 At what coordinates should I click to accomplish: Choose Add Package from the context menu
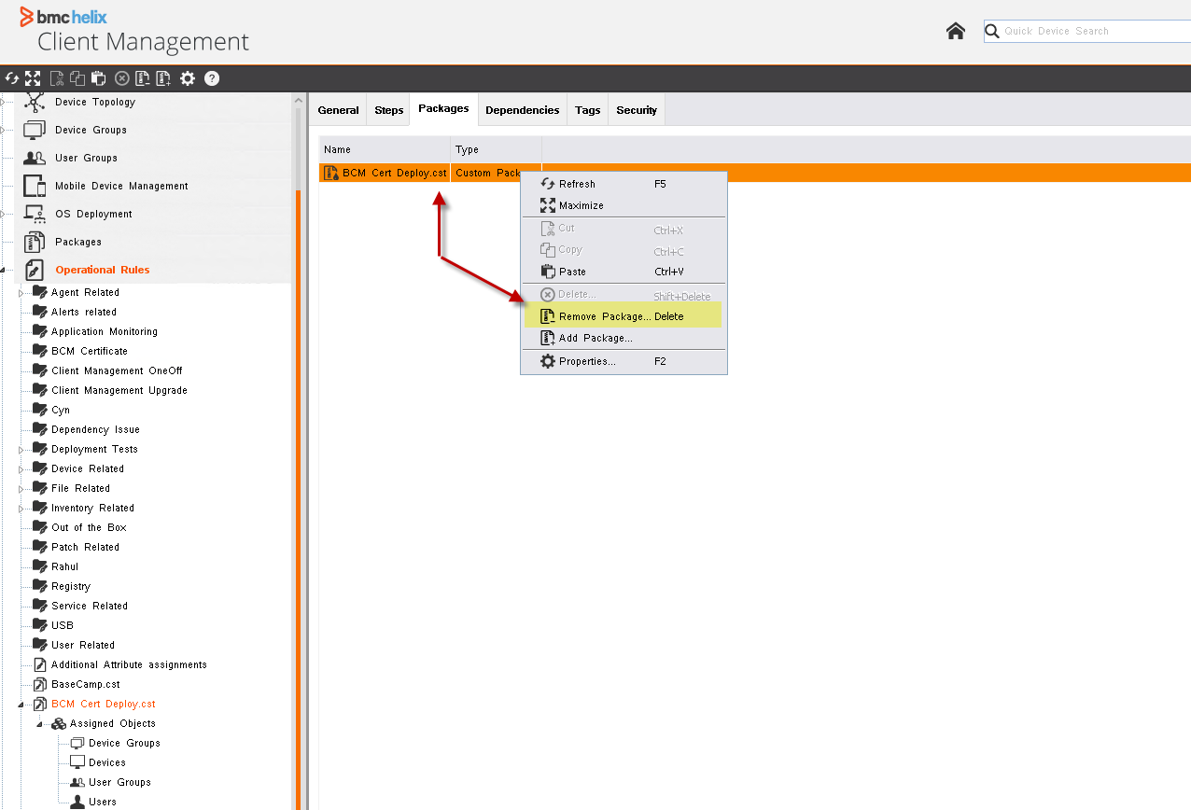click(x=624, y=338)
